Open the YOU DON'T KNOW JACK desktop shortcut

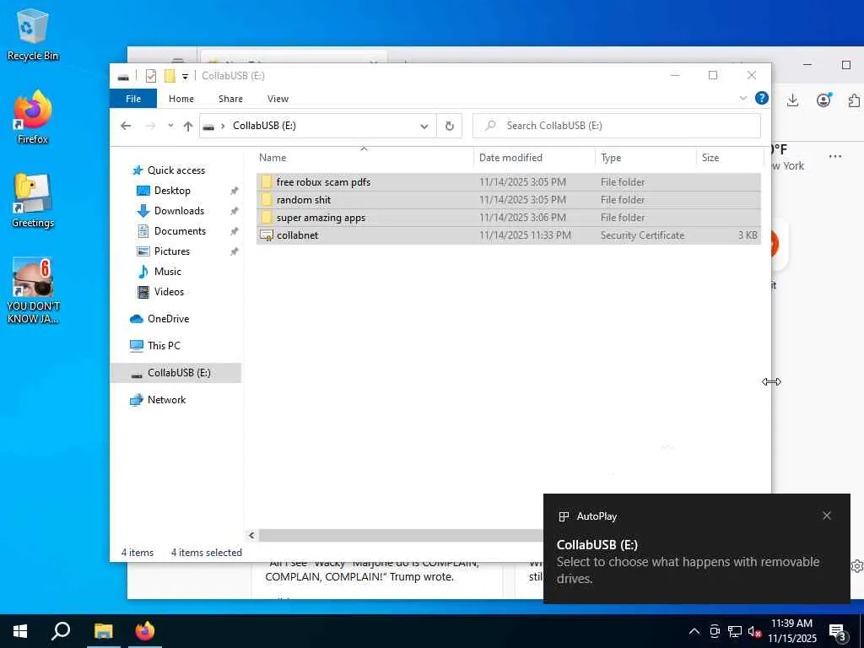[33, 291]
